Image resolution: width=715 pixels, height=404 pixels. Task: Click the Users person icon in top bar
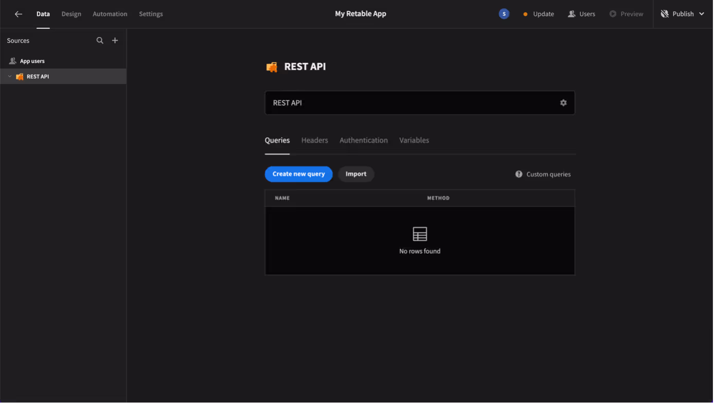[x=571, y=14]
